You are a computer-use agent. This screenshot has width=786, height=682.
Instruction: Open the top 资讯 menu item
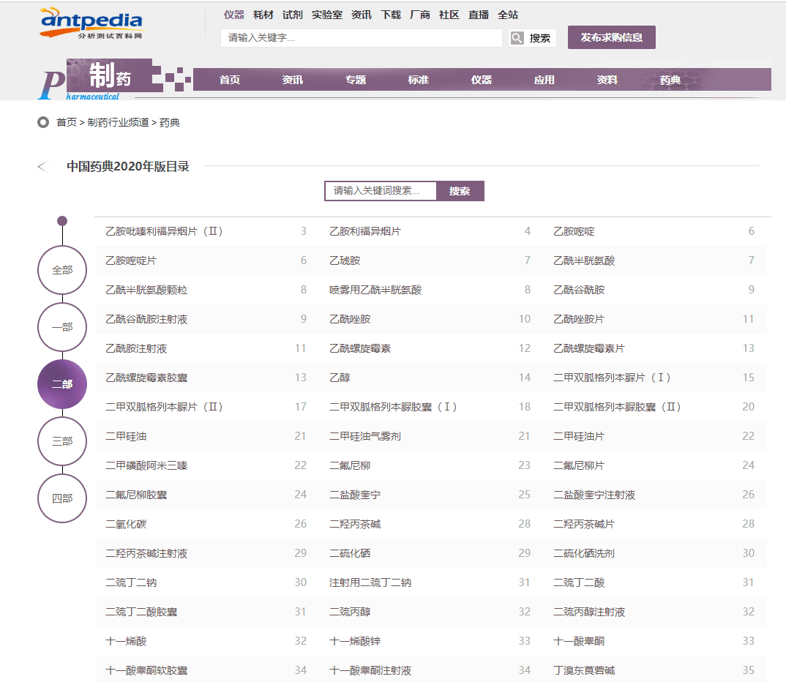point(362,15)
